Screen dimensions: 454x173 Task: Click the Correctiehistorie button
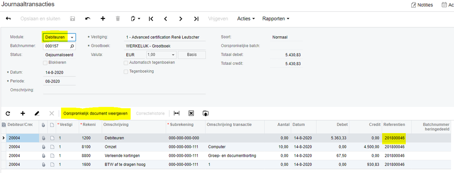(150, 114)
